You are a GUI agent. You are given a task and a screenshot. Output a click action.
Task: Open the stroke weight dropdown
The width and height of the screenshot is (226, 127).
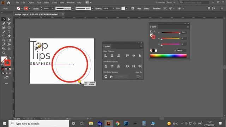(x=53, y=8)
